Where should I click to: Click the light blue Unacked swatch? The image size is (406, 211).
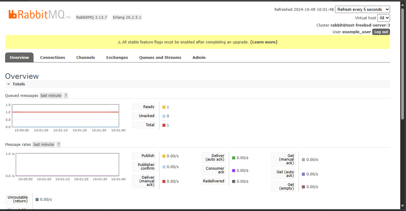[164, 116]
